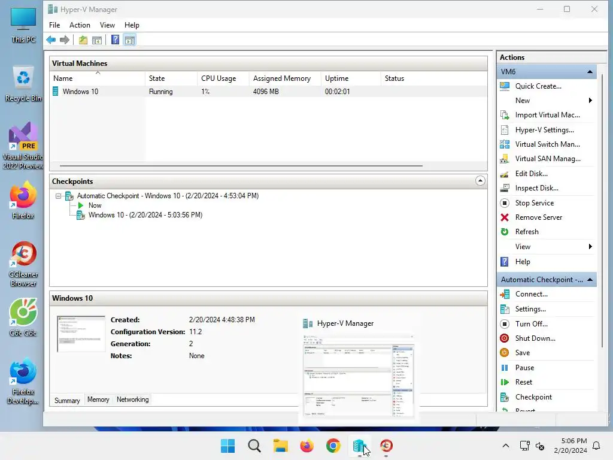Click the Up one level folder icon

tap(83, 40)
